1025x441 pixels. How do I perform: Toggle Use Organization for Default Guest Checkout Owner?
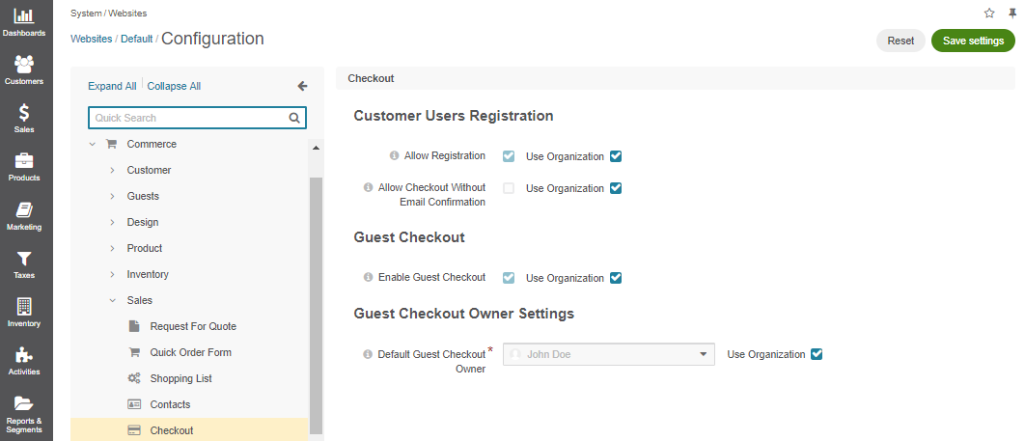coord(816,354)
